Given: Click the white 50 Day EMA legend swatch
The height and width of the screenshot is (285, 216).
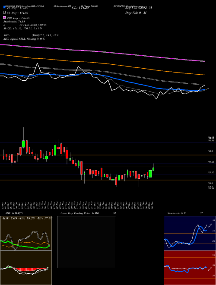Looking at the screenshot, I should [4, 13].
